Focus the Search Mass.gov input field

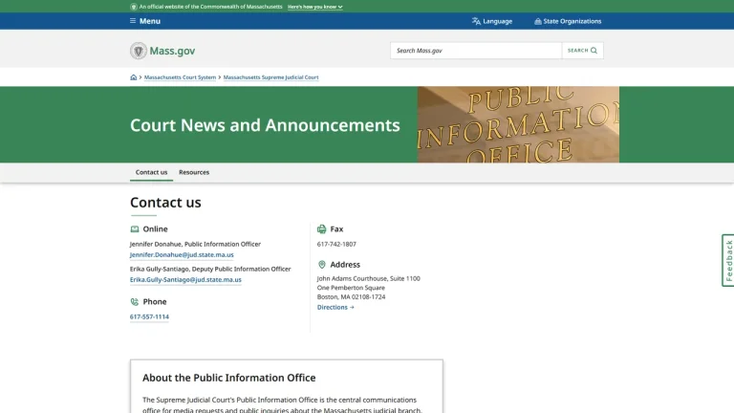point(476,51)
